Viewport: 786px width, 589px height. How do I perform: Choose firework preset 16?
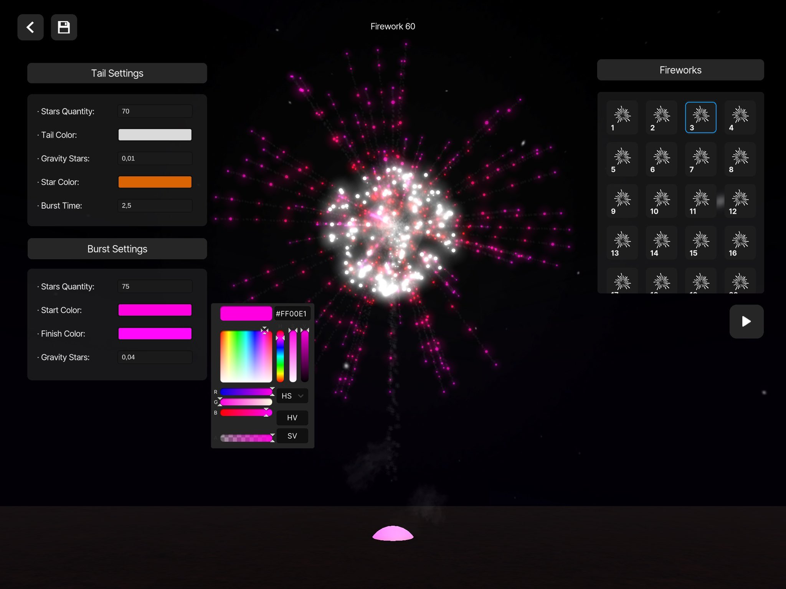click(x=739, y=242)
